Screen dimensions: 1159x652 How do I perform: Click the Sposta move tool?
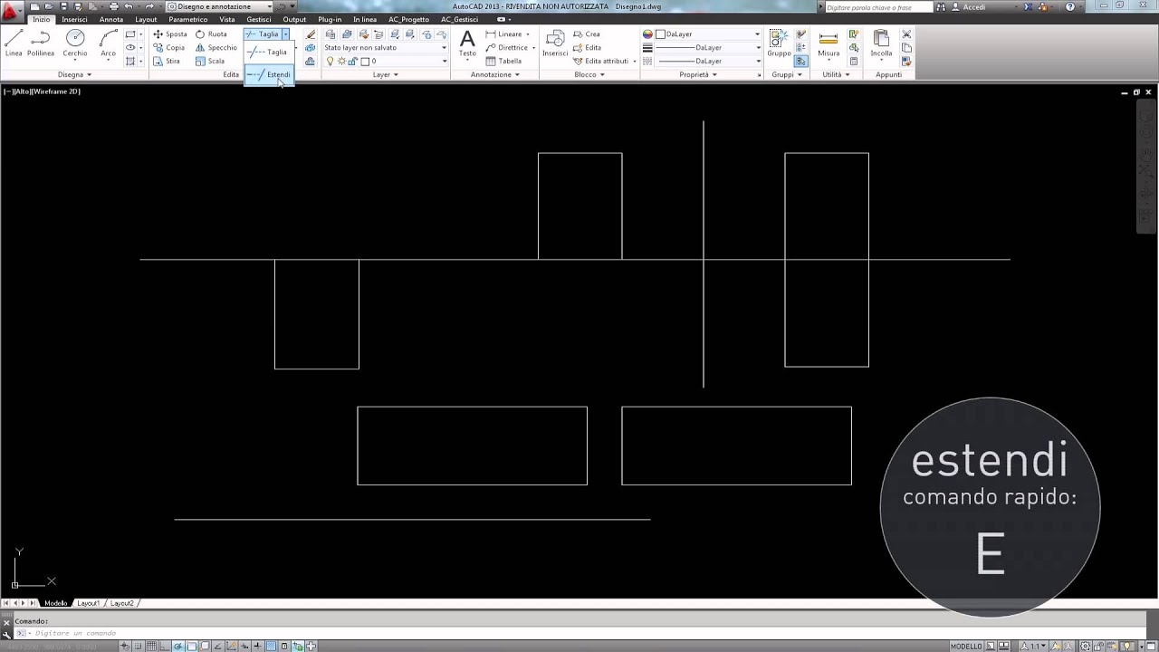point(169,34)
